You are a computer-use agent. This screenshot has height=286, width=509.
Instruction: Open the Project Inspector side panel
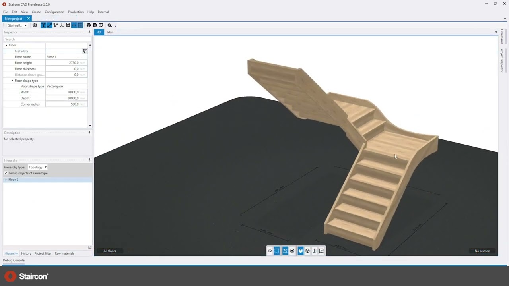pyautogui.click(x=502, y=60)
